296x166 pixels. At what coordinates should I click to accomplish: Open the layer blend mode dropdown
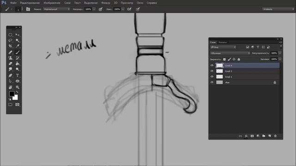coord(230,53)
